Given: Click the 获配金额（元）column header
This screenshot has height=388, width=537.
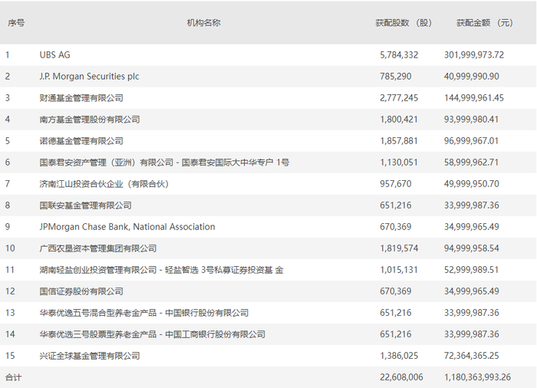Looking at the screenshot, I should (x=485, y=23).
